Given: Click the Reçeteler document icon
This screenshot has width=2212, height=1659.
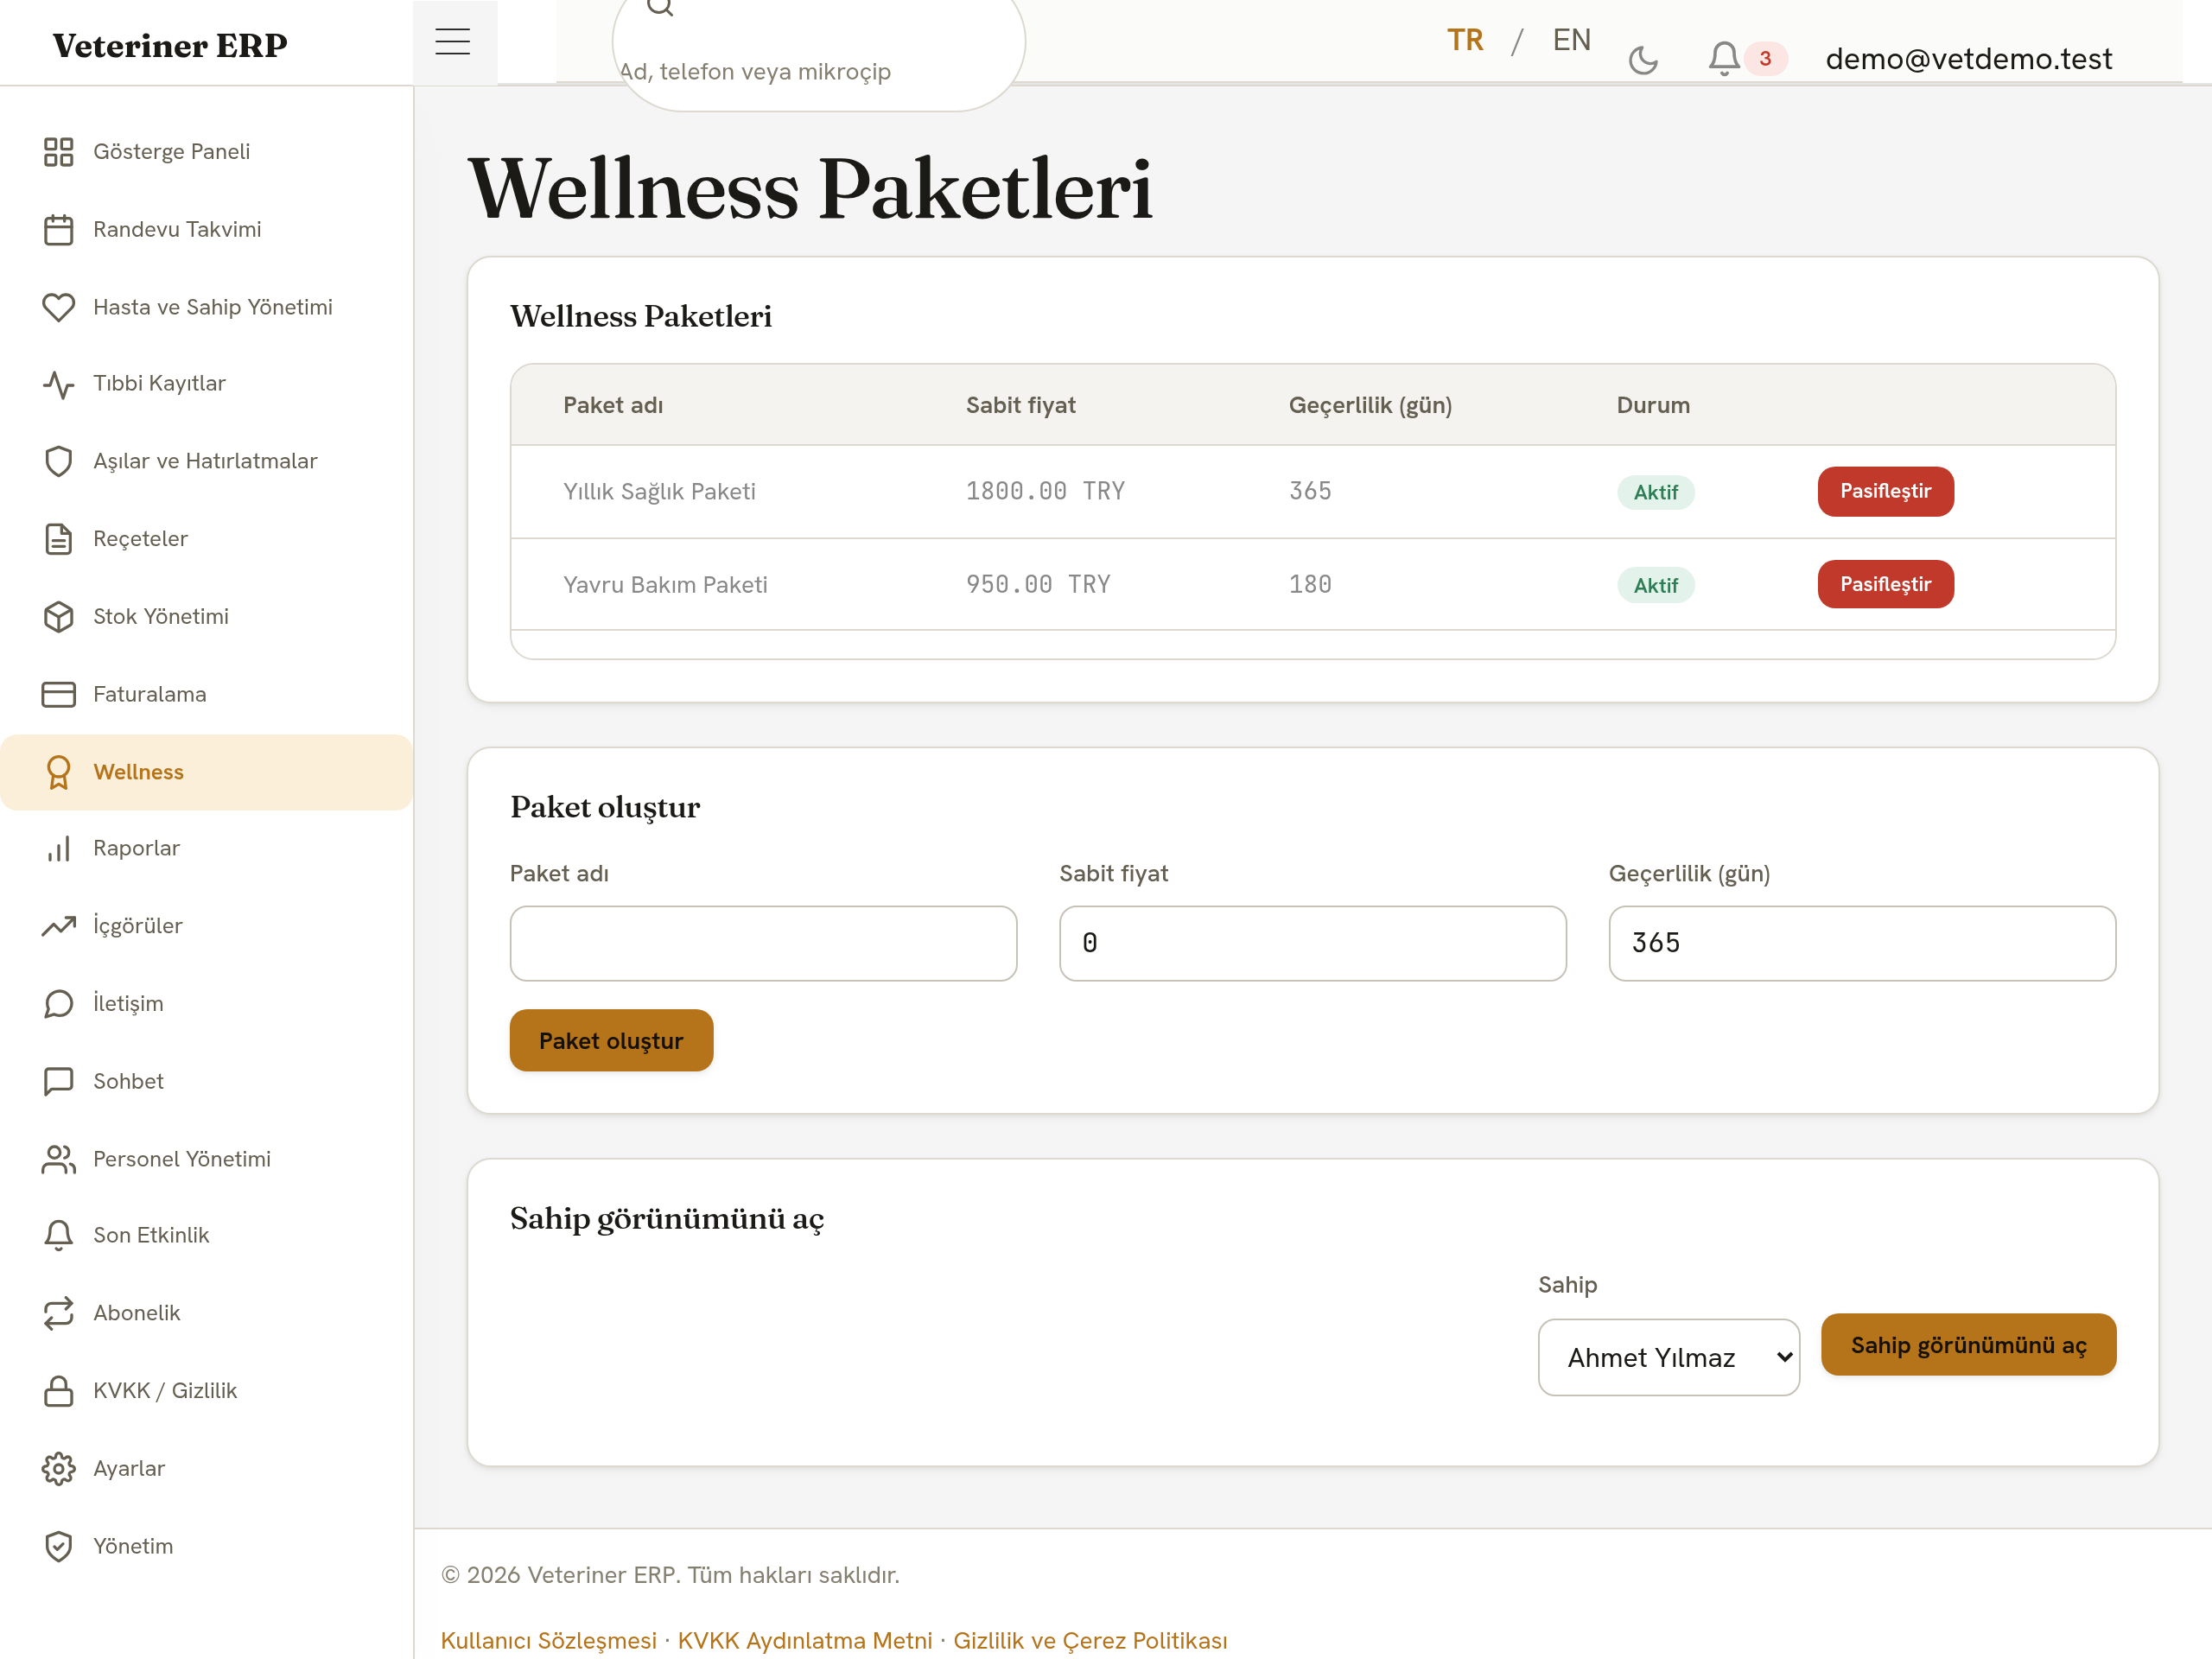Looking at the screenshot, I should [x=58, y=539].
